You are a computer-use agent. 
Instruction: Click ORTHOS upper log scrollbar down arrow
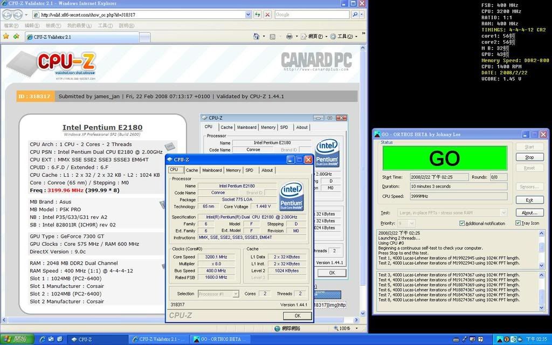click(x=541, y=265)
